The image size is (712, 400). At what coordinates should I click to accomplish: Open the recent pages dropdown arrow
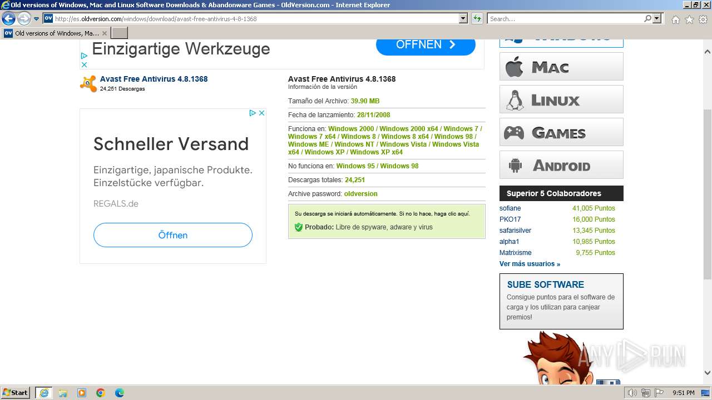(x=36, y=19)
